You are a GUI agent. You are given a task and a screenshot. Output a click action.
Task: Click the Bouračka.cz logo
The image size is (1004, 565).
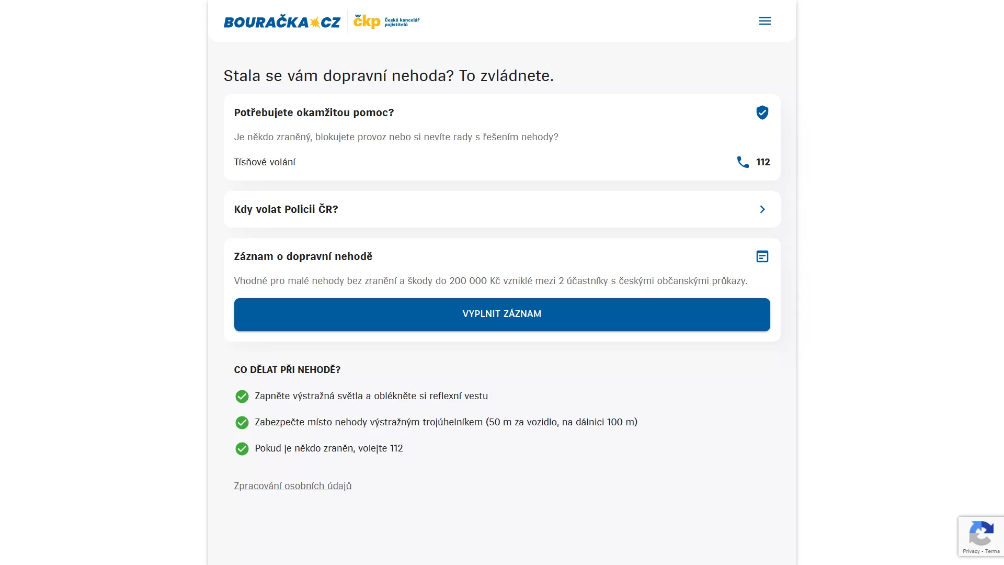pos(282,22)
